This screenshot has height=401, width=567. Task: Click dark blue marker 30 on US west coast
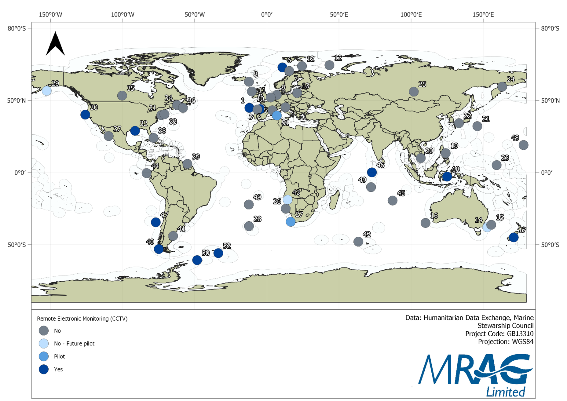point(85,115)
